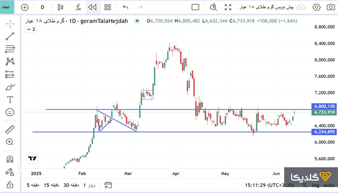Select the ruler measure tool

(10, 130)
